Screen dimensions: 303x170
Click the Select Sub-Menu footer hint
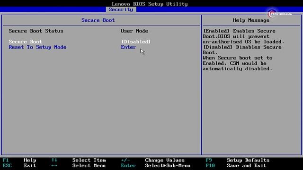point(156,166)
